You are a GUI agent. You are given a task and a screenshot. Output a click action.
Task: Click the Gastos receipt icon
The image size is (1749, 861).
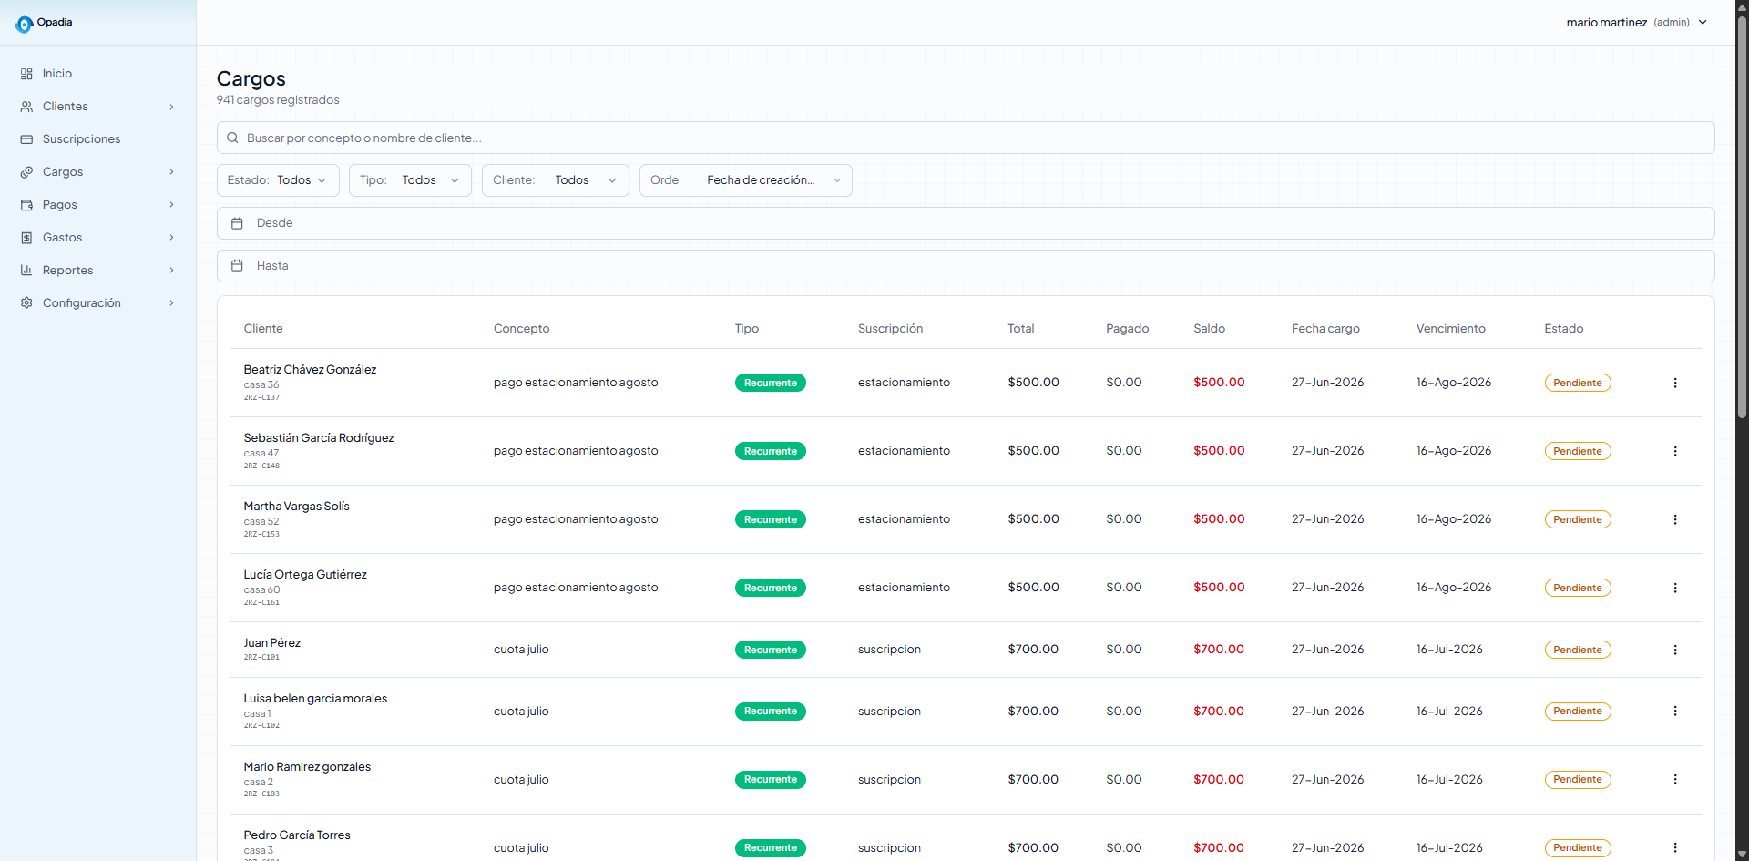tap(26, 238)
